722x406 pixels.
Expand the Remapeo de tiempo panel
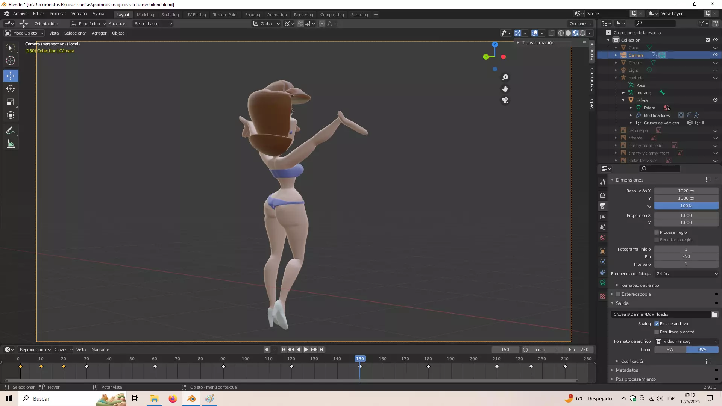click(640, 285)
